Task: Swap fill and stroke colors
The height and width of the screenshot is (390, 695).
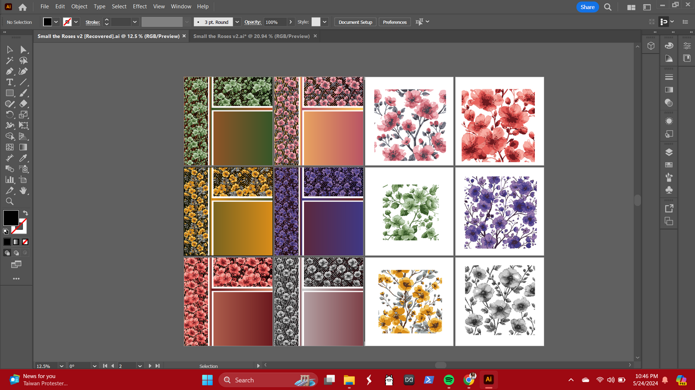Action: pos(25,213)
